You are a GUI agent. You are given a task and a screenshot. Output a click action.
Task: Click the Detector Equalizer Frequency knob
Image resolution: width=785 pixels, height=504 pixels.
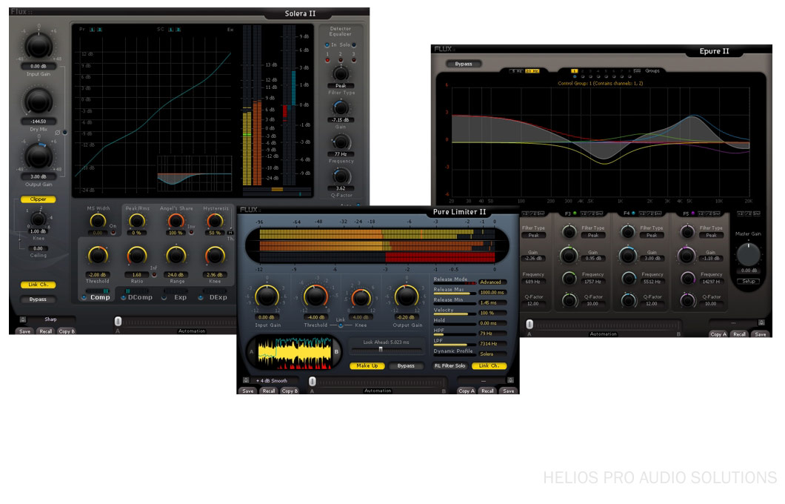pos(340,141)
